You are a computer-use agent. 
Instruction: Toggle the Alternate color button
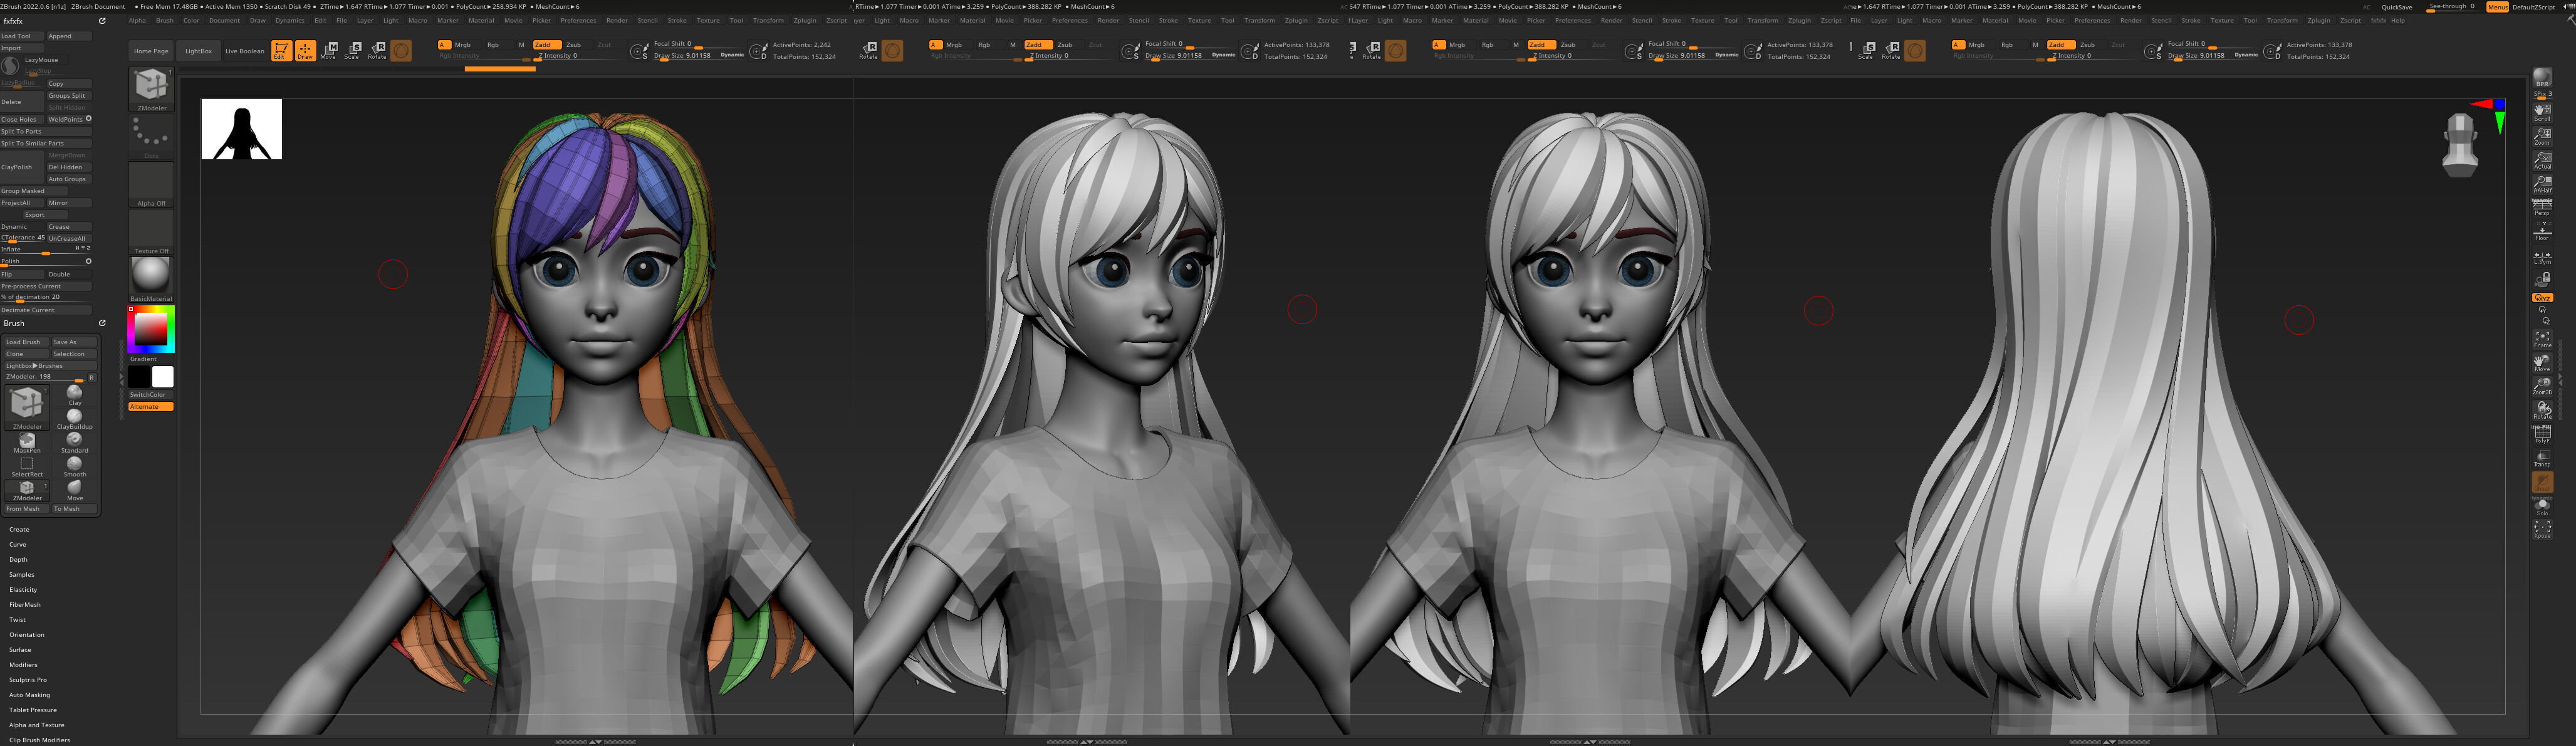[151, 407]
